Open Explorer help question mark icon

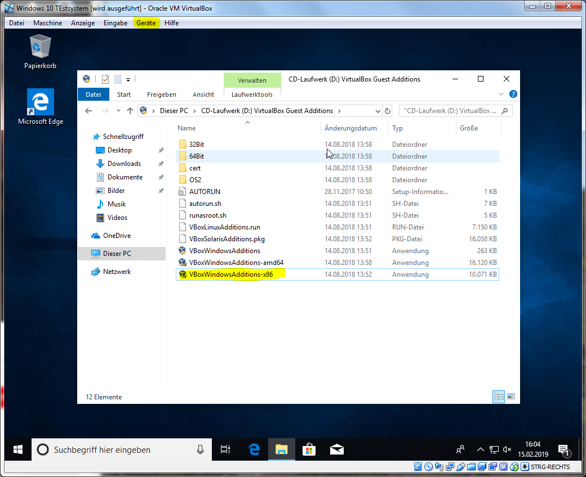(x=513, y=94)
